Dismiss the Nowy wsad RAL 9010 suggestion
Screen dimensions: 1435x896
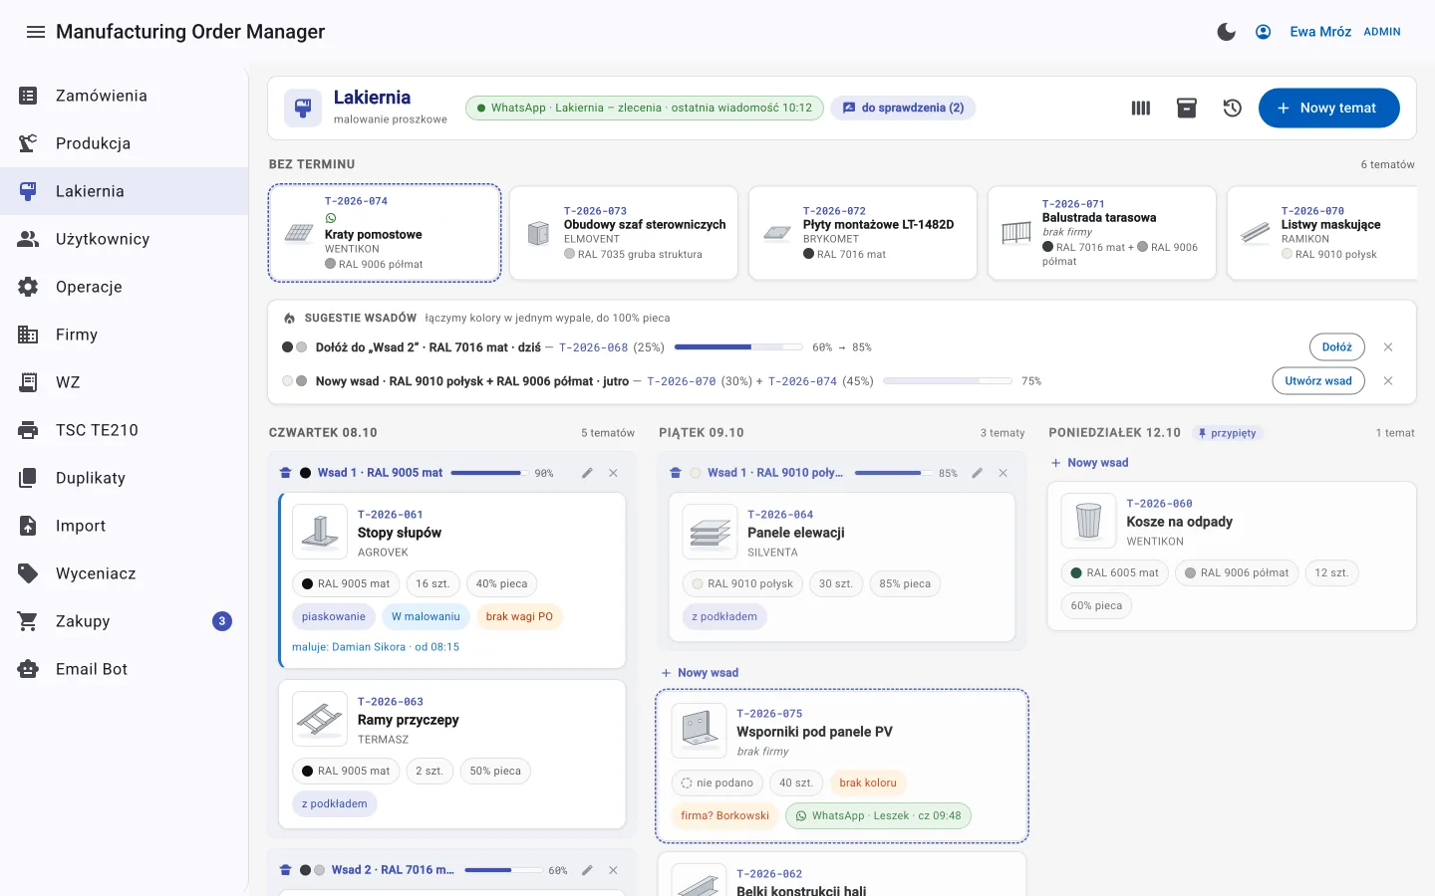tap(1388, 381)
